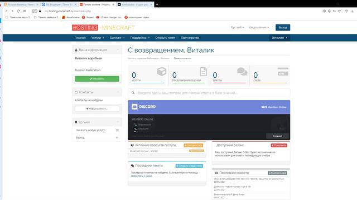
Task: Open the Партнерство menu item
Action: coord(190,38)
